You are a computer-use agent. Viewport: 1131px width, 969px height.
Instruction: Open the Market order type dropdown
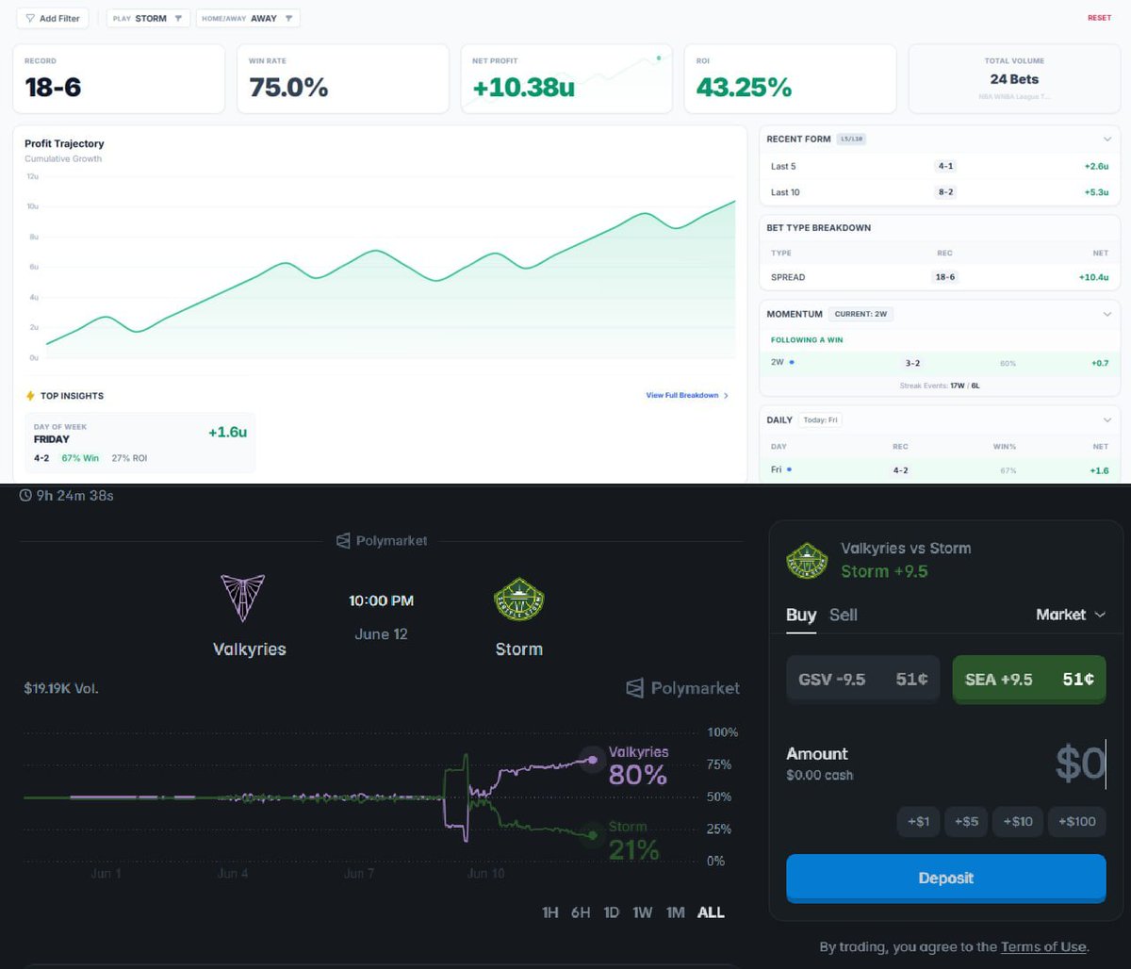tap(1071, 615)
